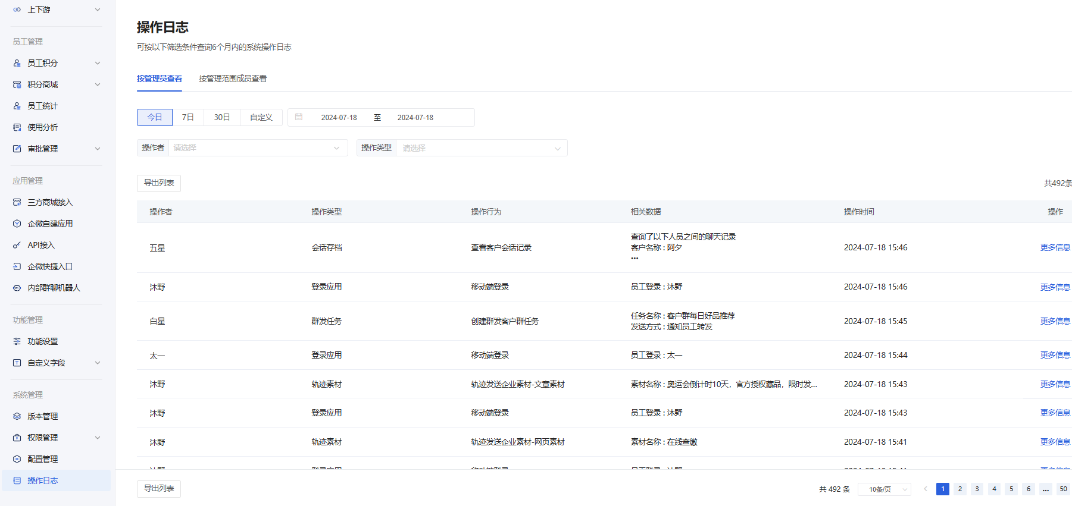
Task: Expand the 自定义字段 submenu chevron
Action: point(98,363)
